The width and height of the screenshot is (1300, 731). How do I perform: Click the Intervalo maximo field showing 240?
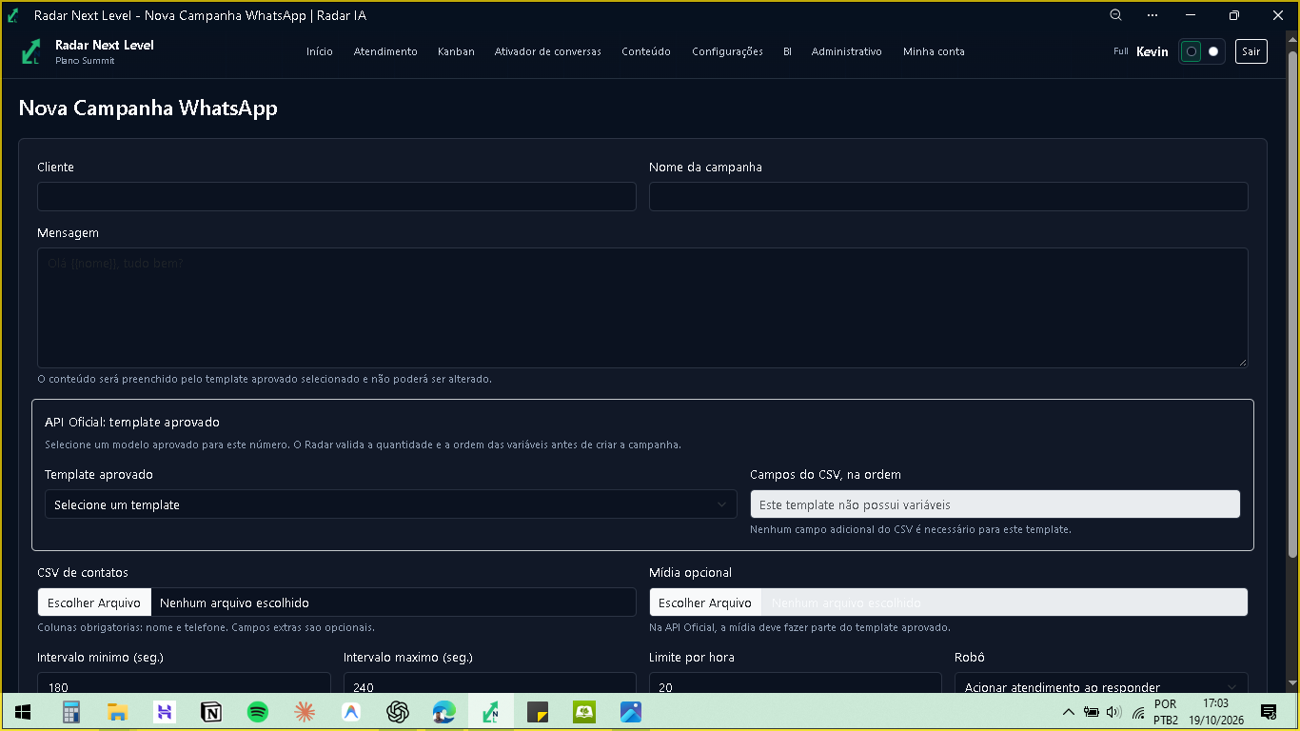coord(489,683)
